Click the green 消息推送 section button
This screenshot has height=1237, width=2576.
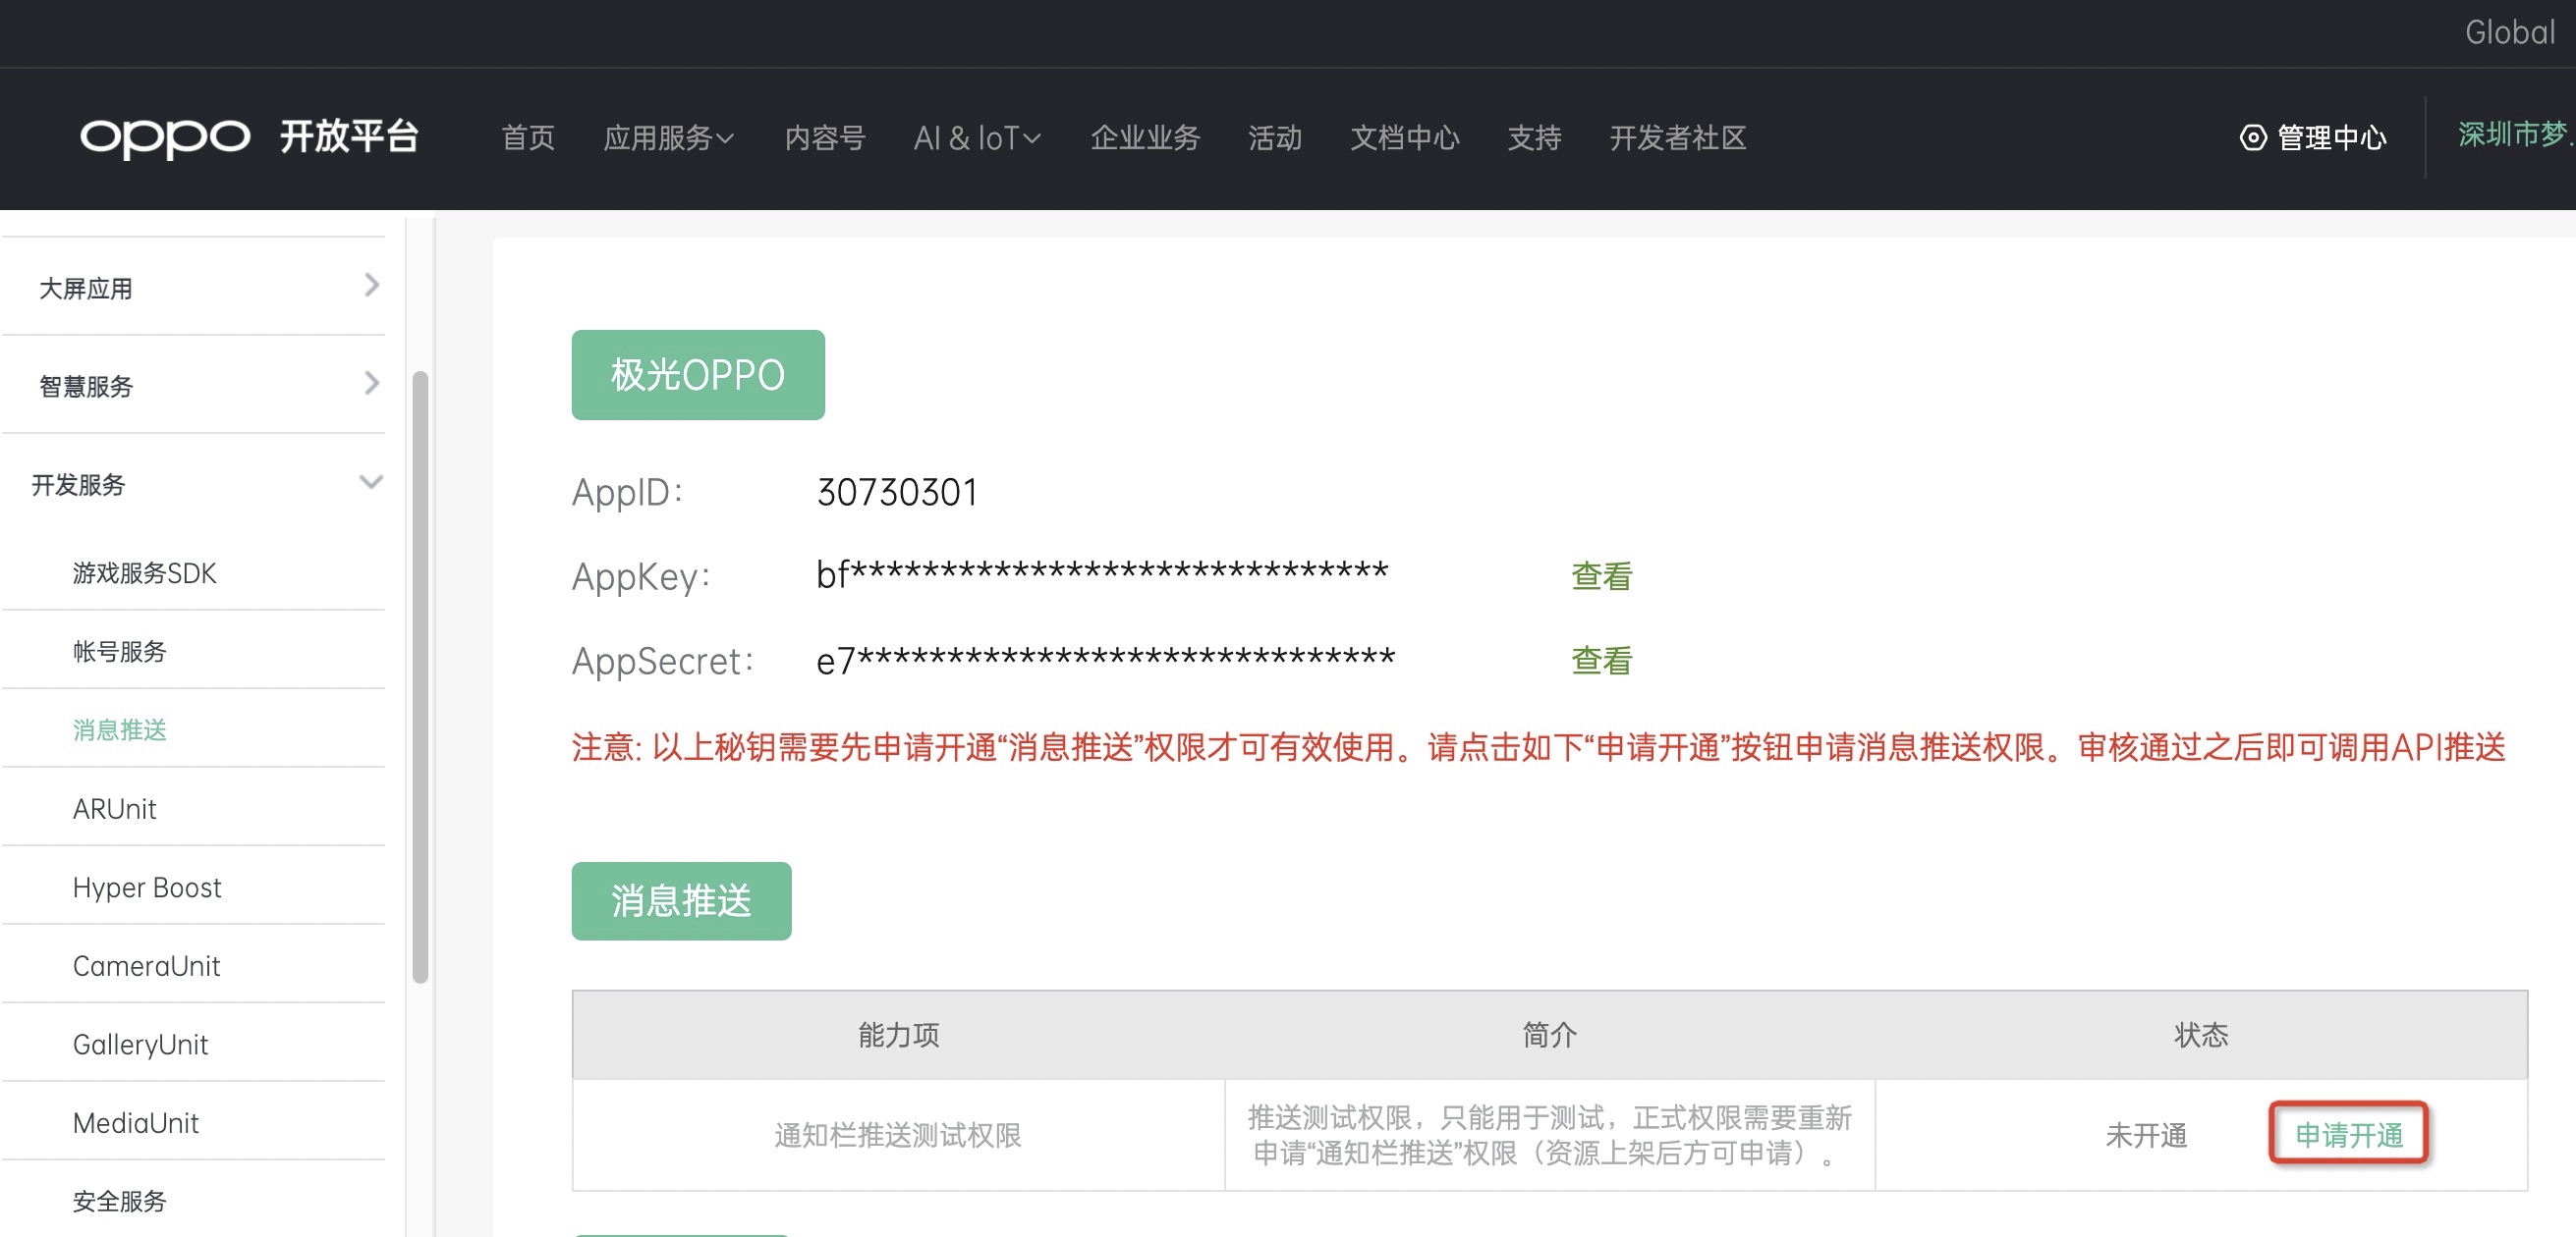pos(681,901)
